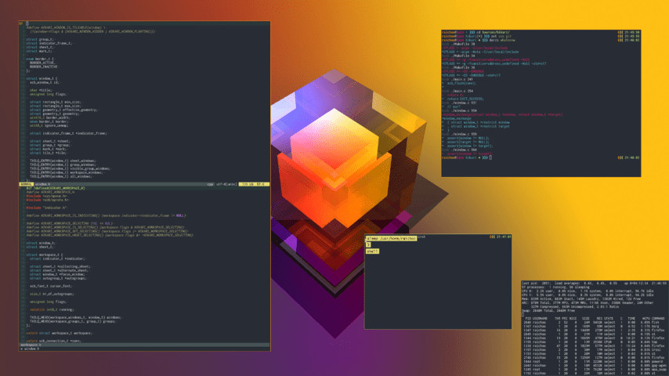Viewport: 669px width, 376px height.
Task: Click the window.h filename in upper statusline
Action: click(42, 184)
